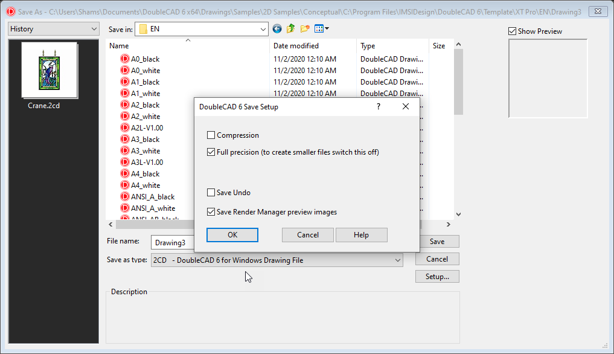This screenshot has height=354, width=614.
Task: Close the Save As window
Action: point(598,11)
